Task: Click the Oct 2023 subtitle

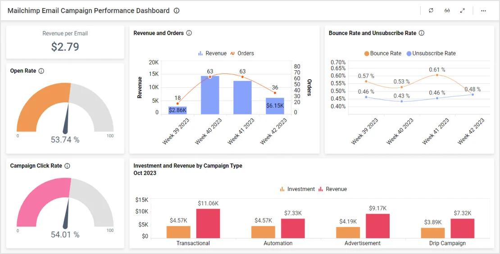Action: point(145,173)
